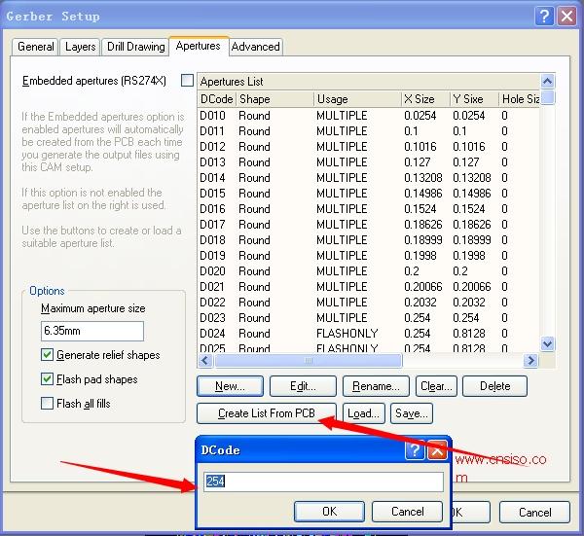Click the Usage column header
This screenshot has width=584, height=536.
point(357,99)
